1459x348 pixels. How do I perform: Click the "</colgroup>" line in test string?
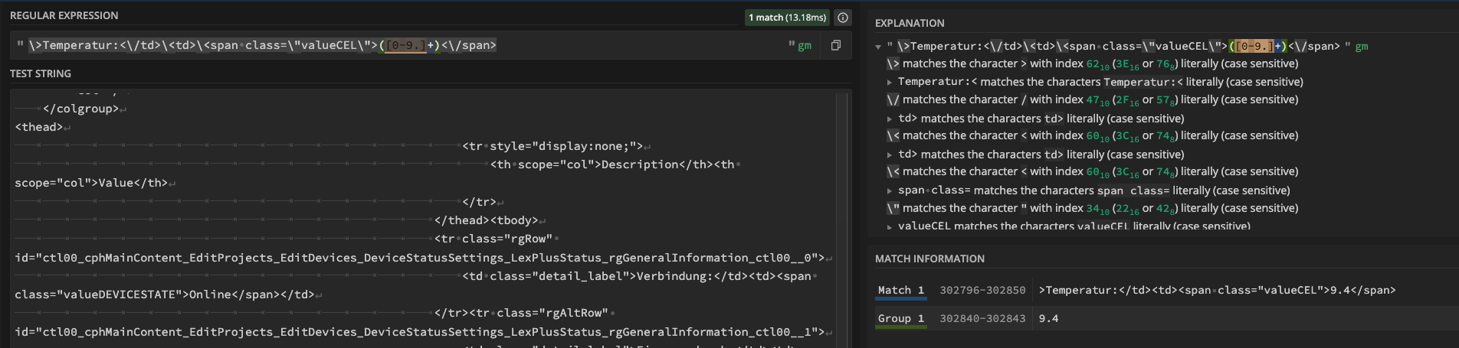point(80,109)
